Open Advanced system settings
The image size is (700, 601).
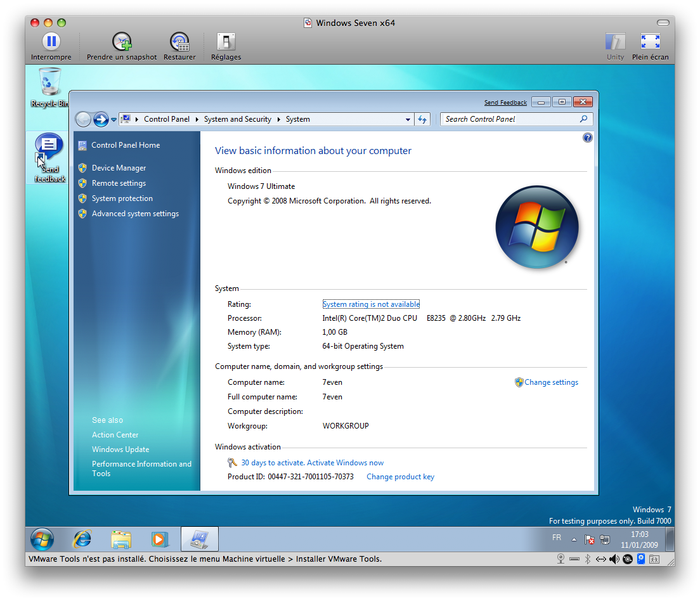click(x=135, y=214)
